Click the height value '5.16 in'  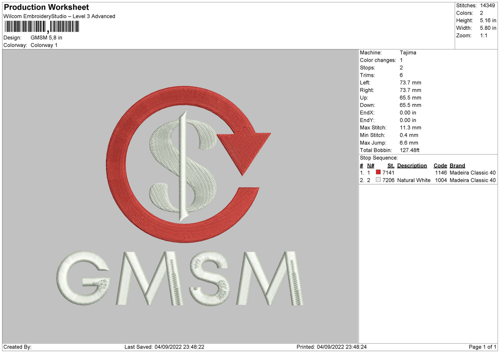tap(488, 21)
